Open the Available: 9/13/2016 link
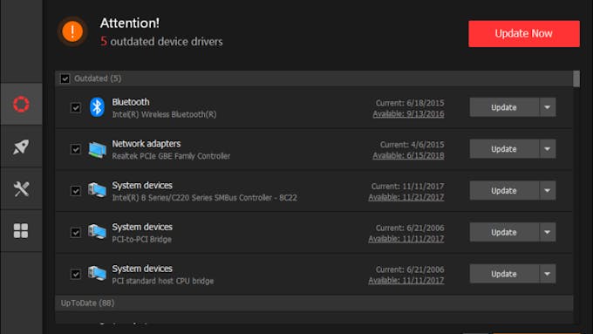This screenshot has height=334, width=593. coord(408,114)
